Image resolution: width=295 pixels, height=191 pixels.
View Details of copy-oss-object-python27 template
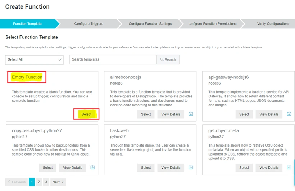click(x=72, y=168)
